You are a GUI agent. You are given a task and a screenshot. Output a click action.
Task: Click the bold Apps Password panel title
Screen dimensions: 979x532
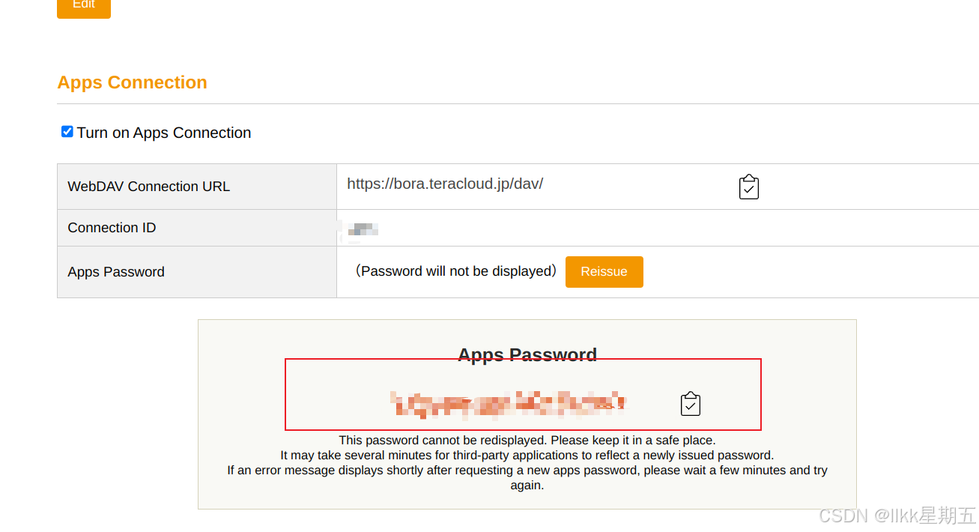[x=527, y=354]
